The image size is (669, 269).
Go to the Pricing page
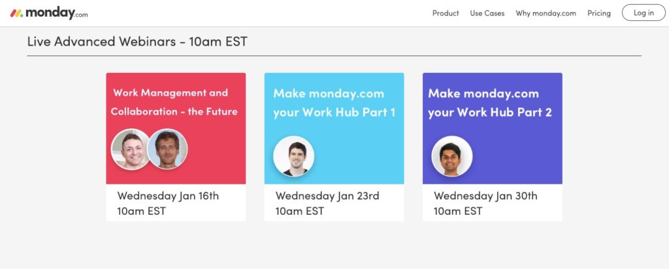pyautogui.click(x=598, y=13)
